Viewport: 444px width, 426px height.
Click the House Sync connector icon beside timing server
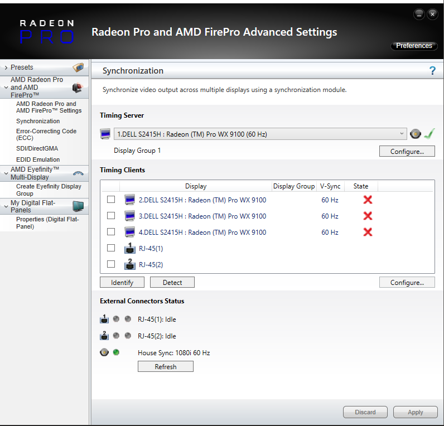click(x=415, y=134)
